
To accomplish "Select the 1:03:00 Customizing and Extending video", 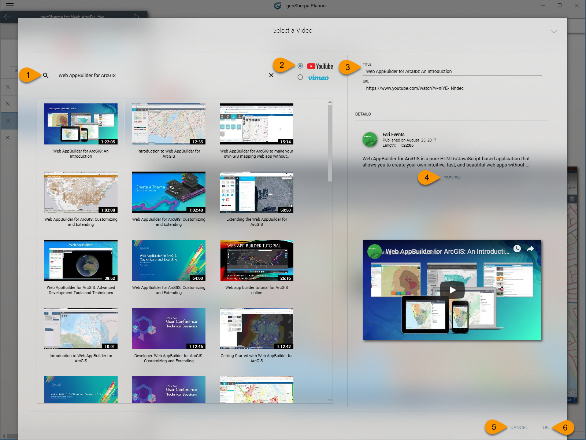I will (81, 192).
